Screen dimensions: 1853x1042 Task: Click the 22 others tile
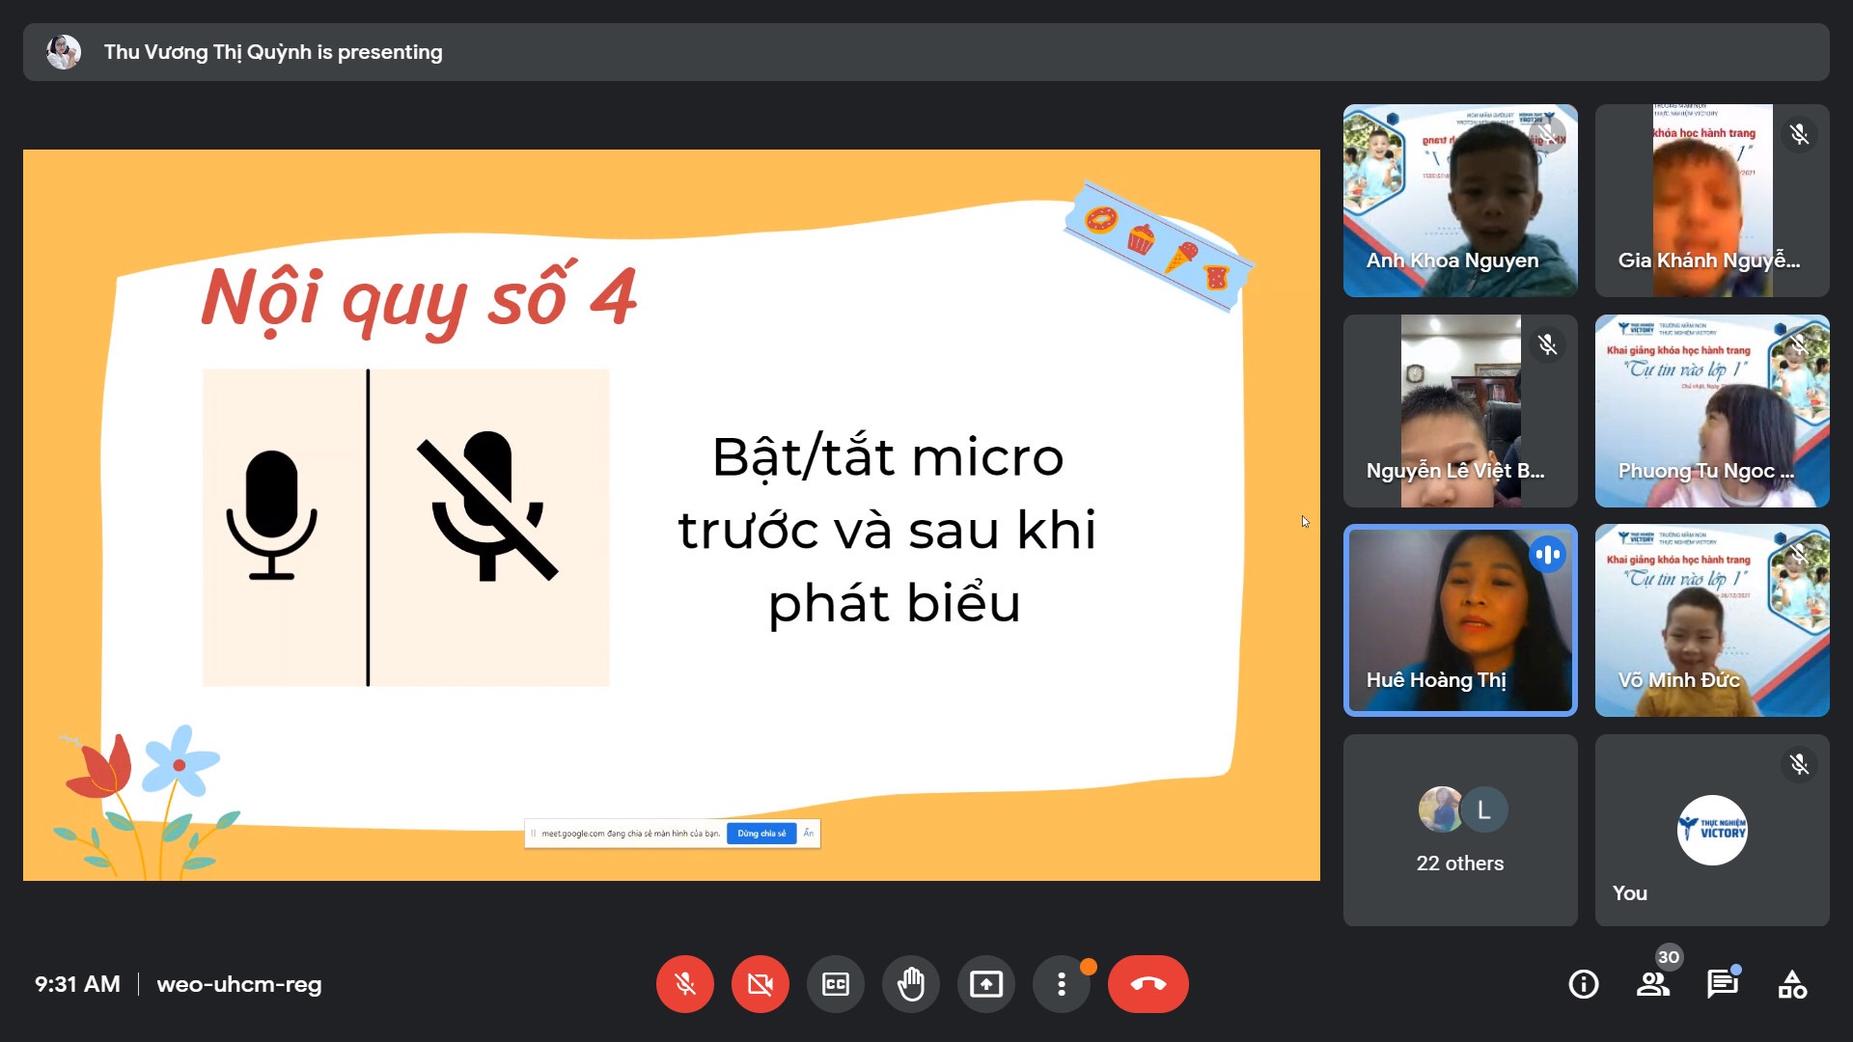[1459, 831]
